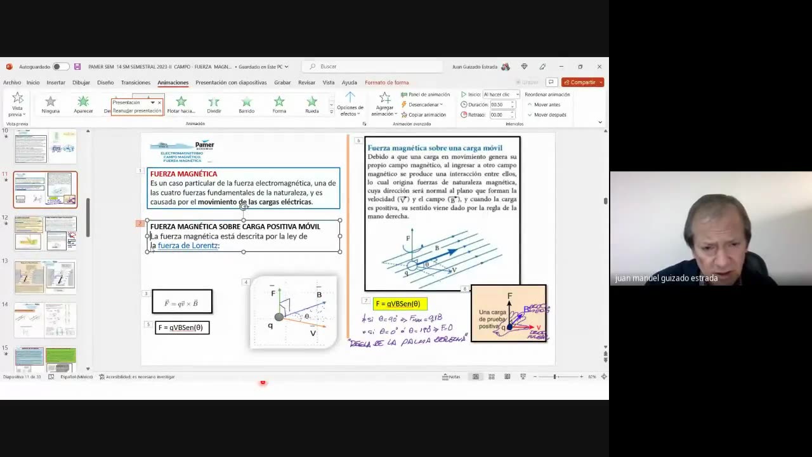Click the pen icon in title bar
Screen dimensions: 812x457
click(x=542, y=67)
